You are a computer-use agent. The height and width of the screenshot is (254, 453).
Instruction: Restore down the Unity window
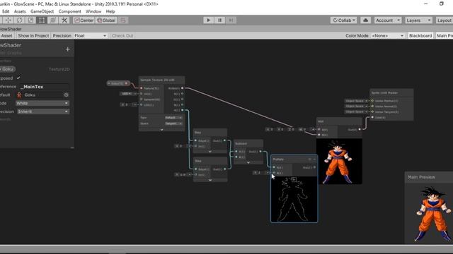[441, 4]
